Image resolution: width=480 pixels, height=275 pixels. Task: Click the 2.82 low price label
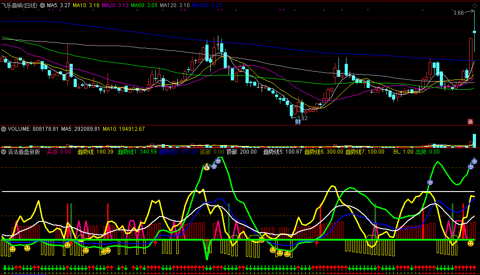coord(302,118)
